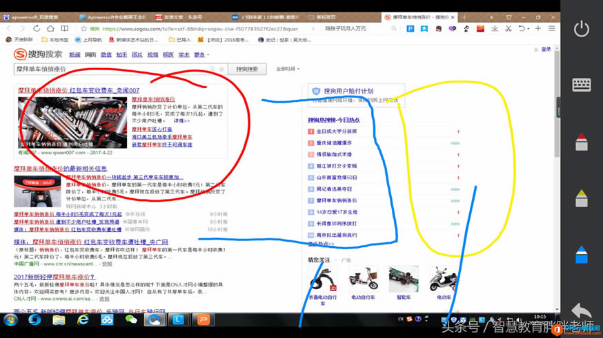This screenshot has width=603, height=338.
Task: Click the 搜狗搜索 search button
Action: point(247,69)
